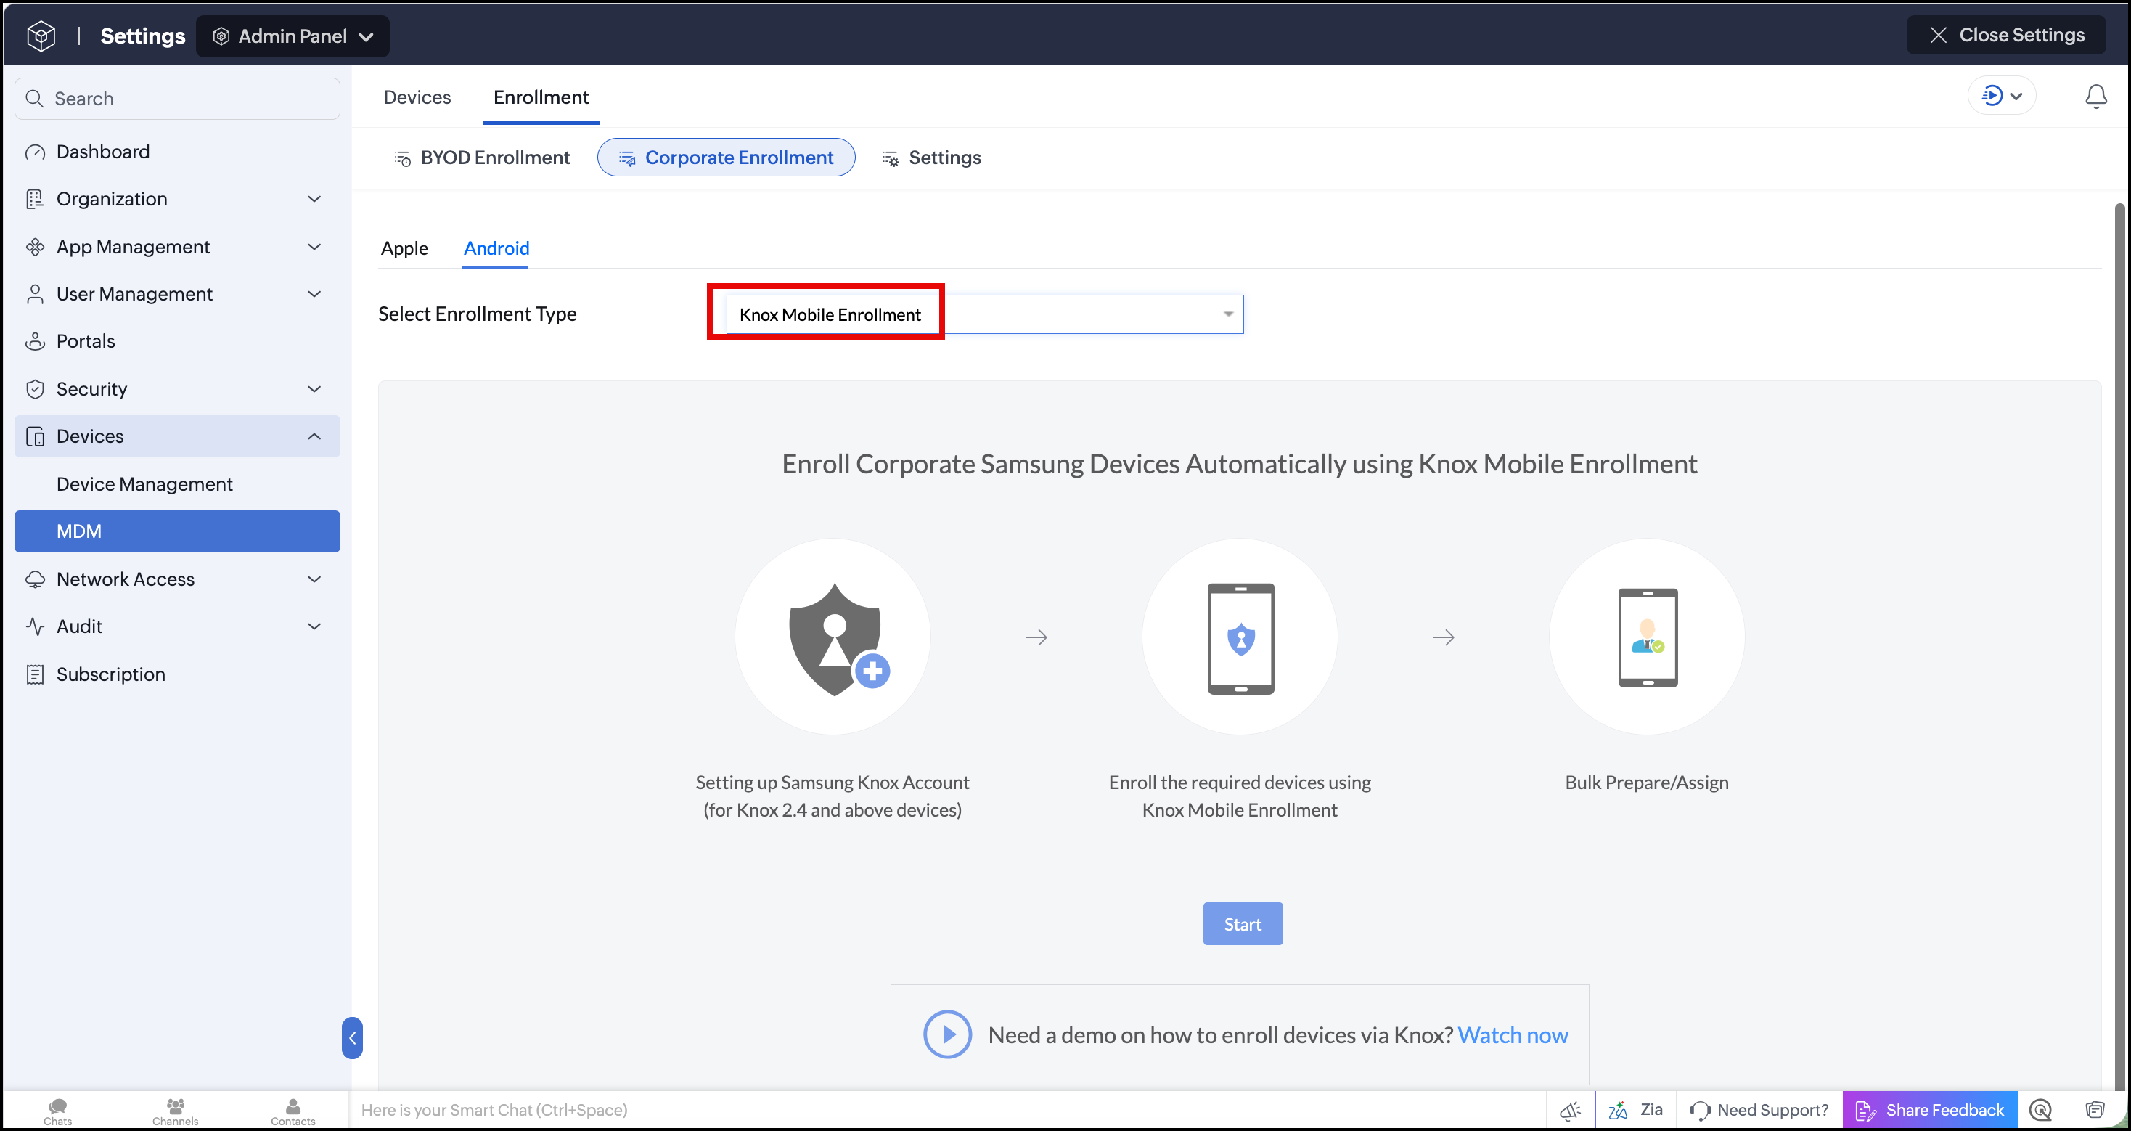The height and width of the screenshot is (1131, 2131).
Task: Select the Android platform tab
Action: coord(496,249)
